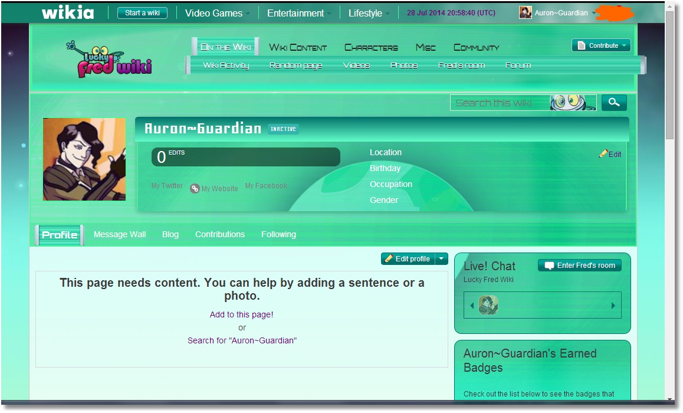This screenshot has height=413, width=683.
Task: Select the On the Wiki menu
Action: click(226, 47)
